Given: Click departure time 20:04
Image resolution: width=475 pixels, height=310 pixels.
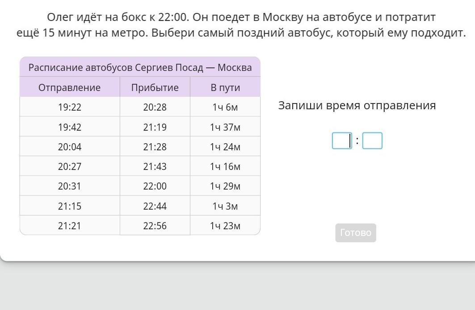Looking at the screenshot, I should pos(70,147).
